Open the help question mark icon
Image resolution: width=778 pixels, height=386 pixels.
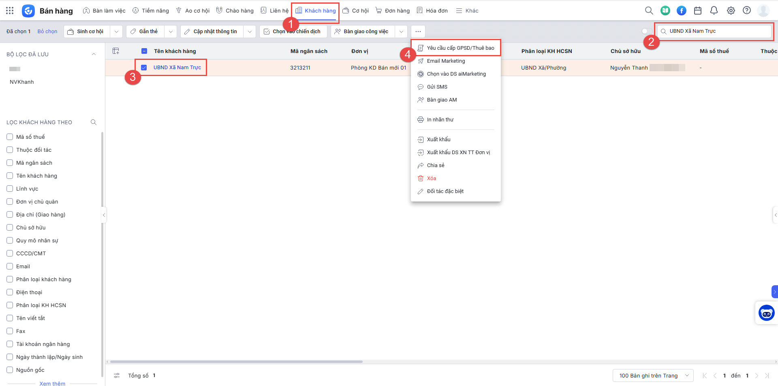click(747, 11)
